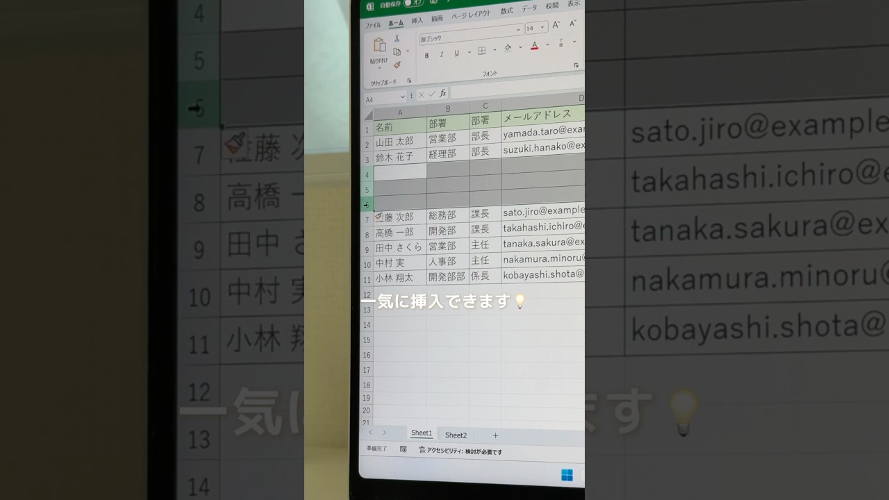Expand the Copy options arrow
The height and width of the screenshot is (500, 889).
[x=407, y=51]
